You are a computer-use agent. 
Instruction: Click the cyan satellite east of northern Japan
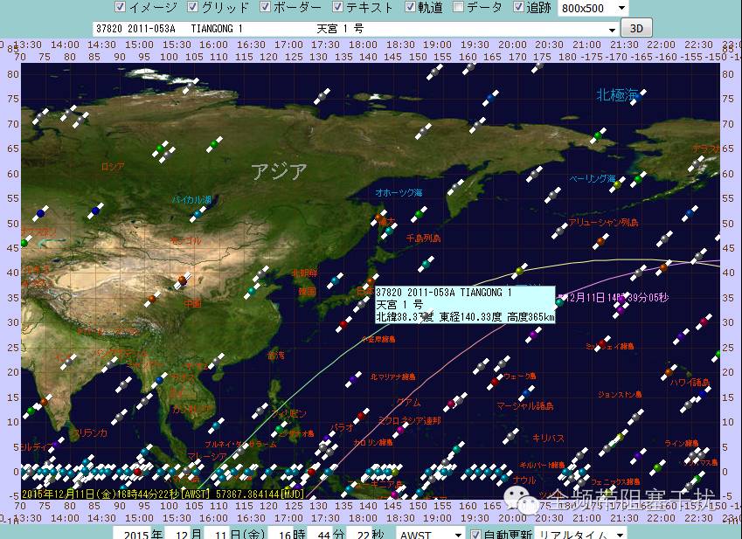pos(426,264)
